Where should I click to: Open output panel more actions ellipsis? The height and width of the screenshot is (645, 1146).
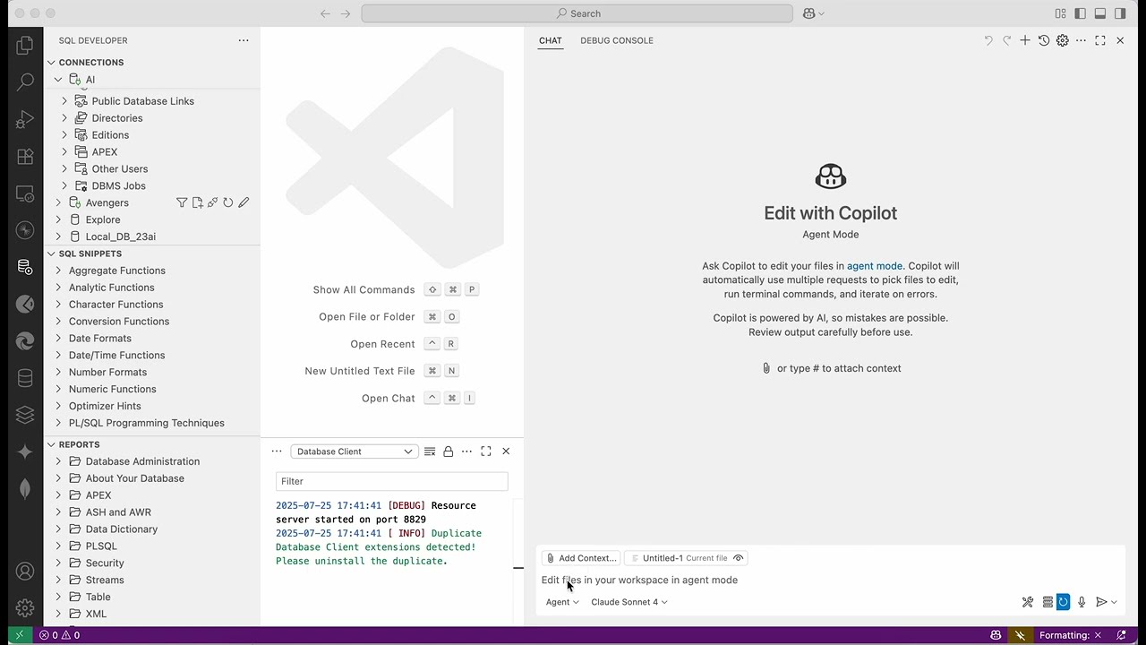tap(466, 451)
